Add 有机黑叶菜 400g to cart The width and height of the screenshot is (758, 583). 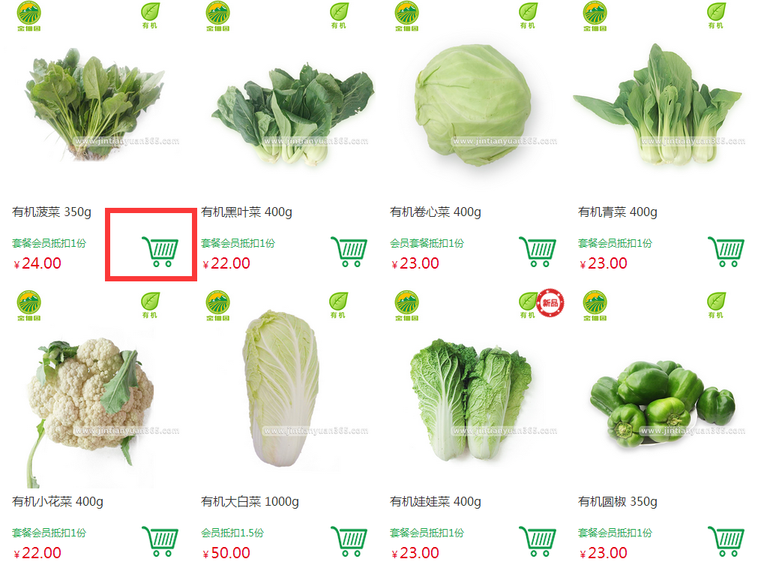[349, 251]
